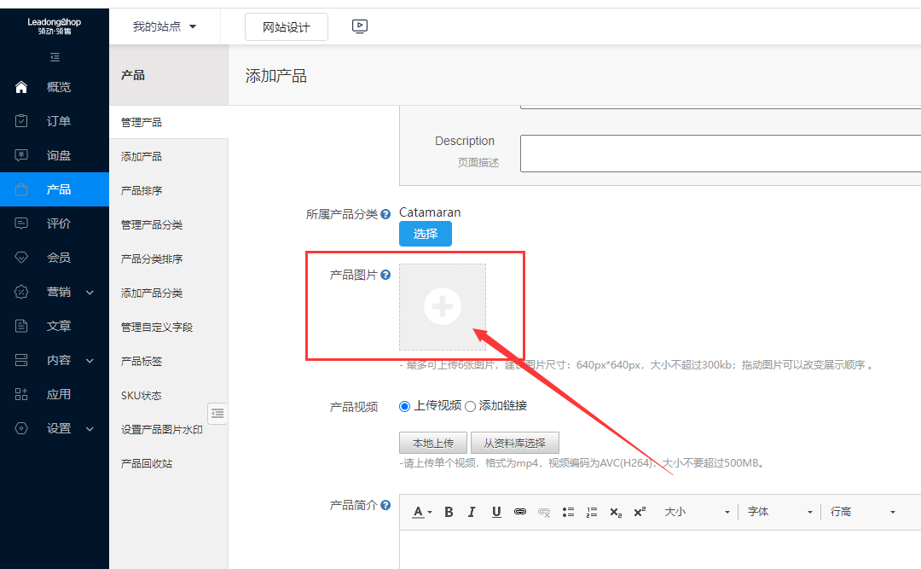Open the 字体 font dropdown
Screen dimensions: 921x569
click(x=779, y=512)
